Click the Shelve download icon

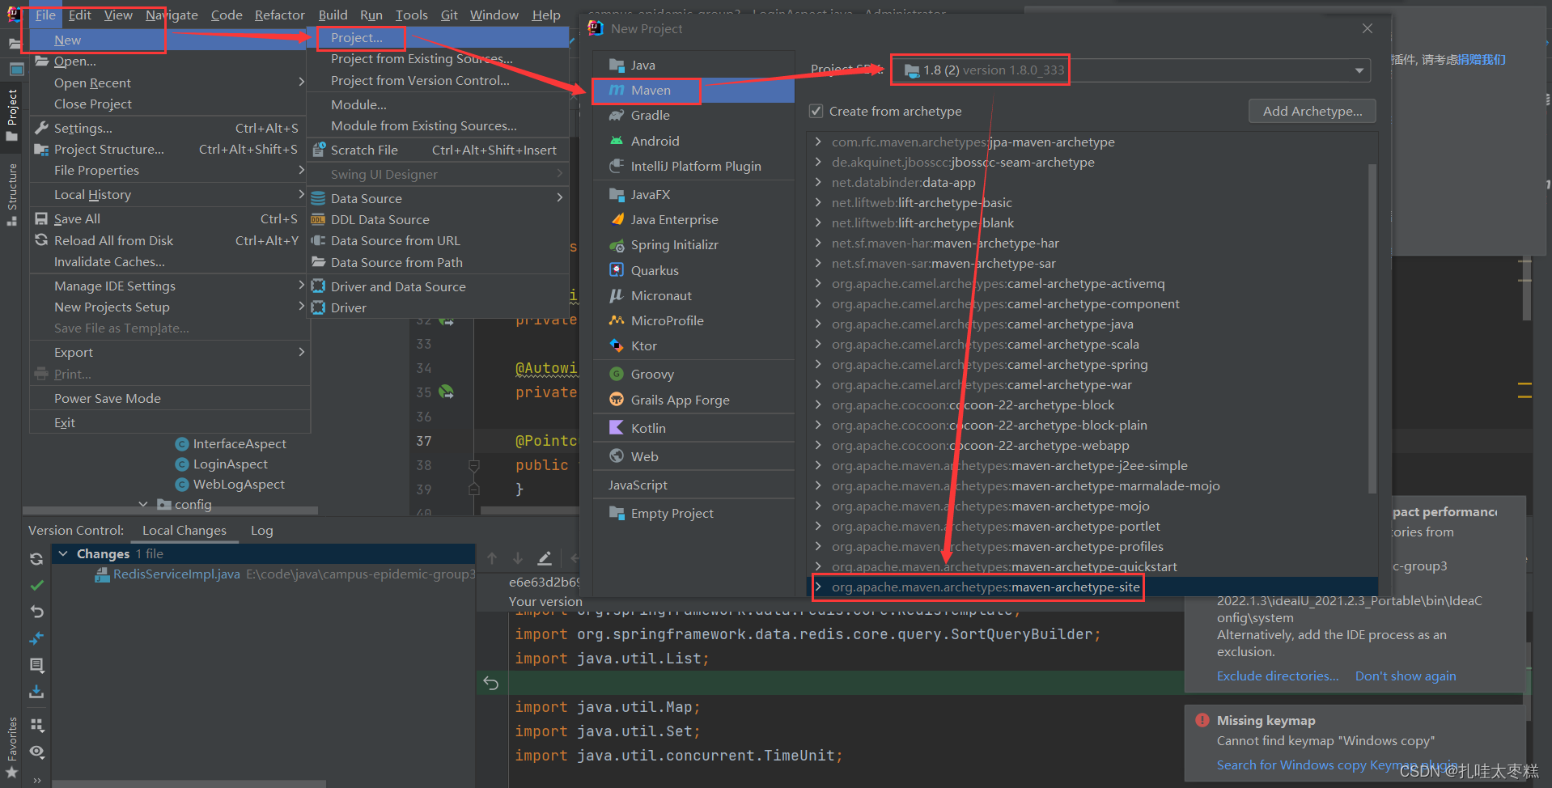point(36,692)
